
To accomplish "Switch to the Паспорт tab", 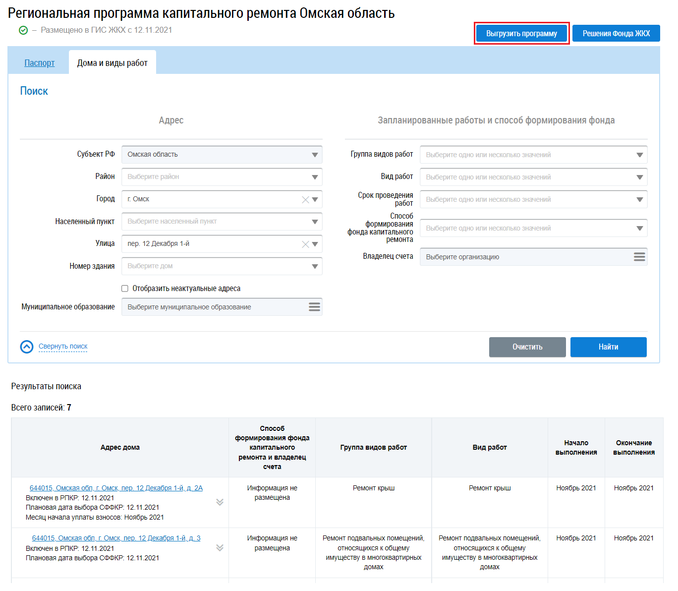I will pyautogui.click(x=40, y=63).
